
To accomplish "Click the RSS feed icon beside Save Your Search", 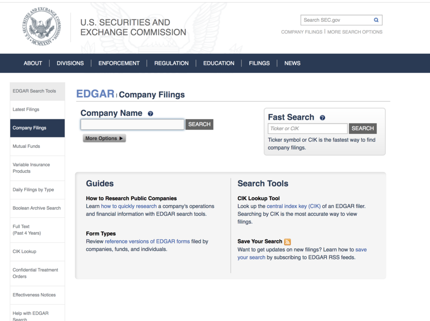I will point(287,242).
